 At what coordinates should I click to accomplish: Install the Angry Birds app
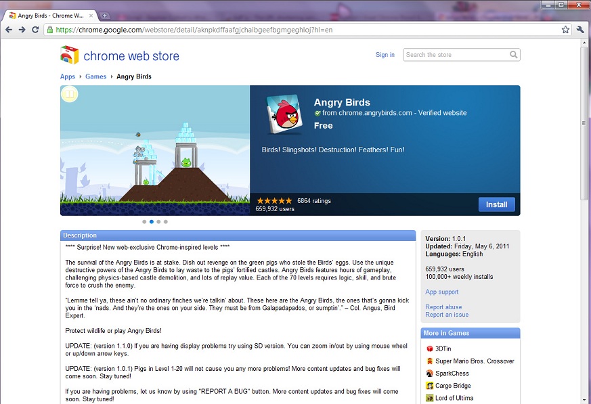click(496, 204)
